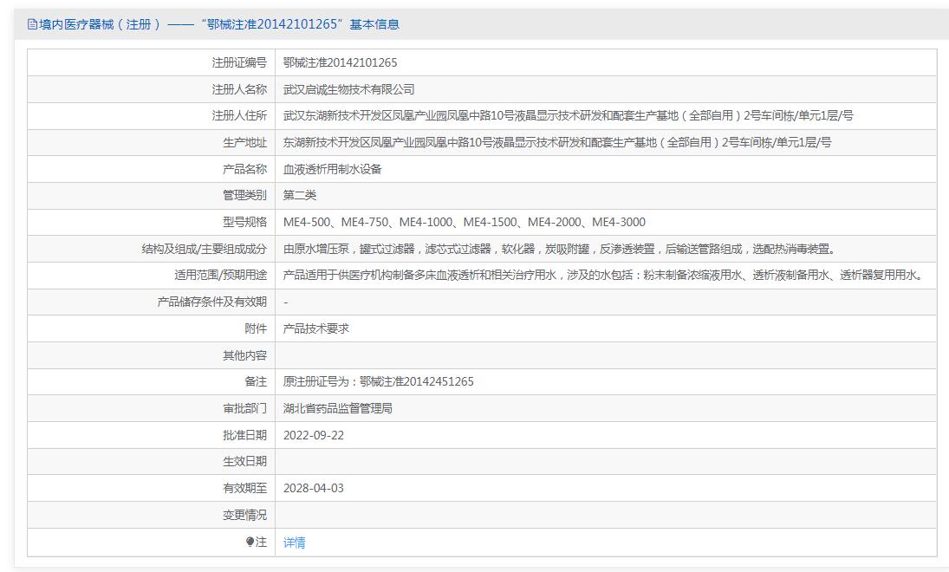Click the 变更情况 row label

pyautogui.click(x=244, y=515)
